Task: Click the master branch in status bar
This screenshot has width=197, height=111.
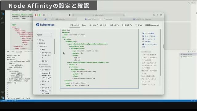Action: click(x=4, y=101)
